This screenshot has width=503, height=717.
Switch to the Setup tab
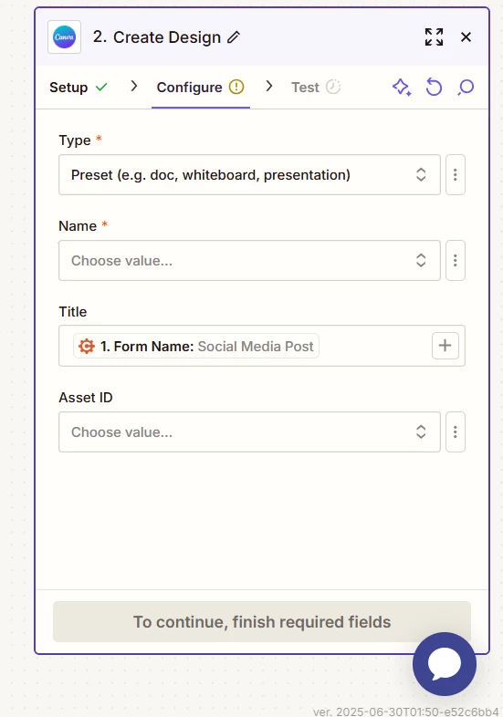(x=79, y=87)
